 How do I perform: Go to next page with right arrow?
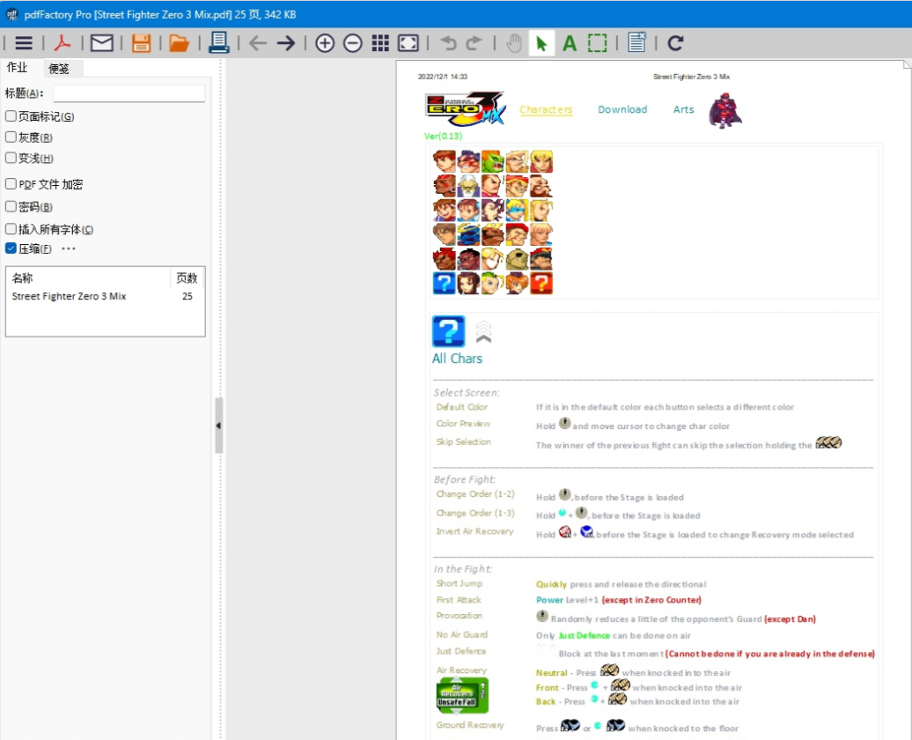(x=285, y=43)
